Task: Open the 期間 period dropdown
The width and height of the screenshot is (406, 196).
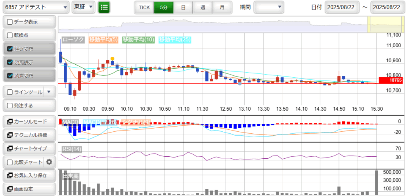Action: [269, 7]
